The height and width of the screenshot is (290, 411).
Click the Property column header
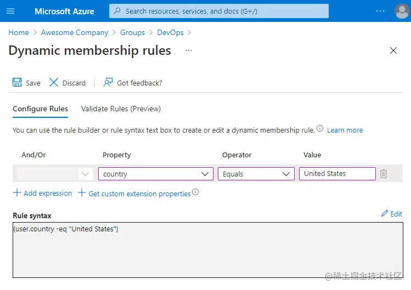click(117, 155)
